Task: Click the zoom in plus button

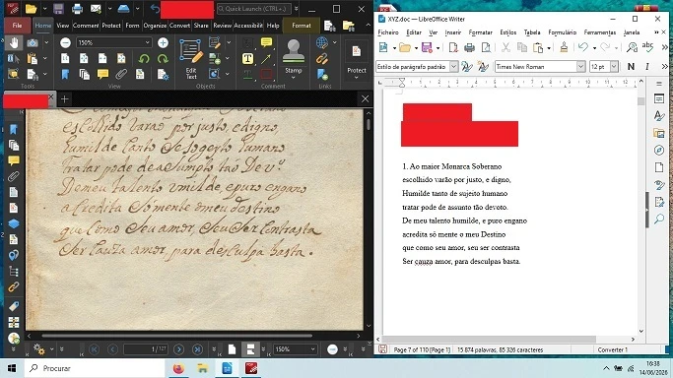Action: click(x=163, y=42)
